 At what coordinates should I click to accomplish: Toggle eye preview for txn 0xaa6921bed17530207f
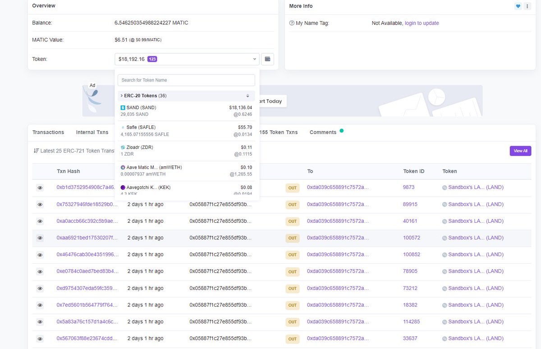click(x=40, y=238)
